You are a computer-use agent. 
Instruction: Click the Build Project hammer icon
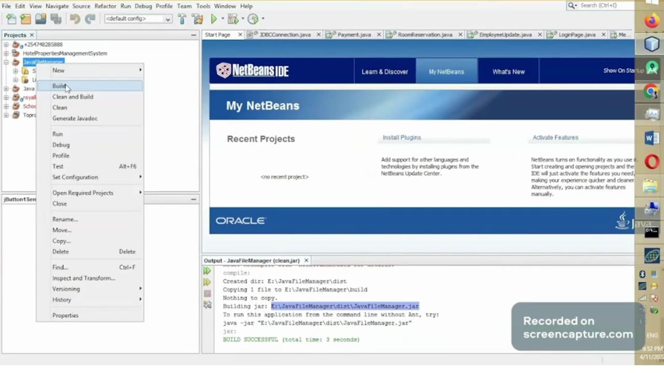pyautogui.click(x=182, y=19)
